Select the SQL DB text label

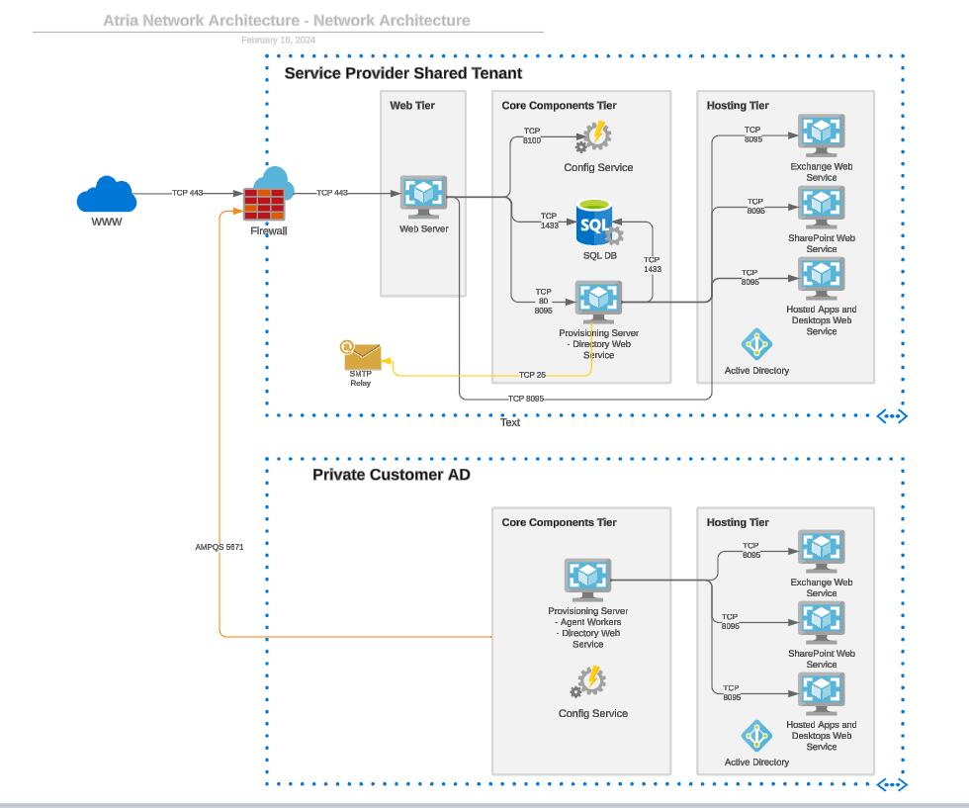(599, 256)
